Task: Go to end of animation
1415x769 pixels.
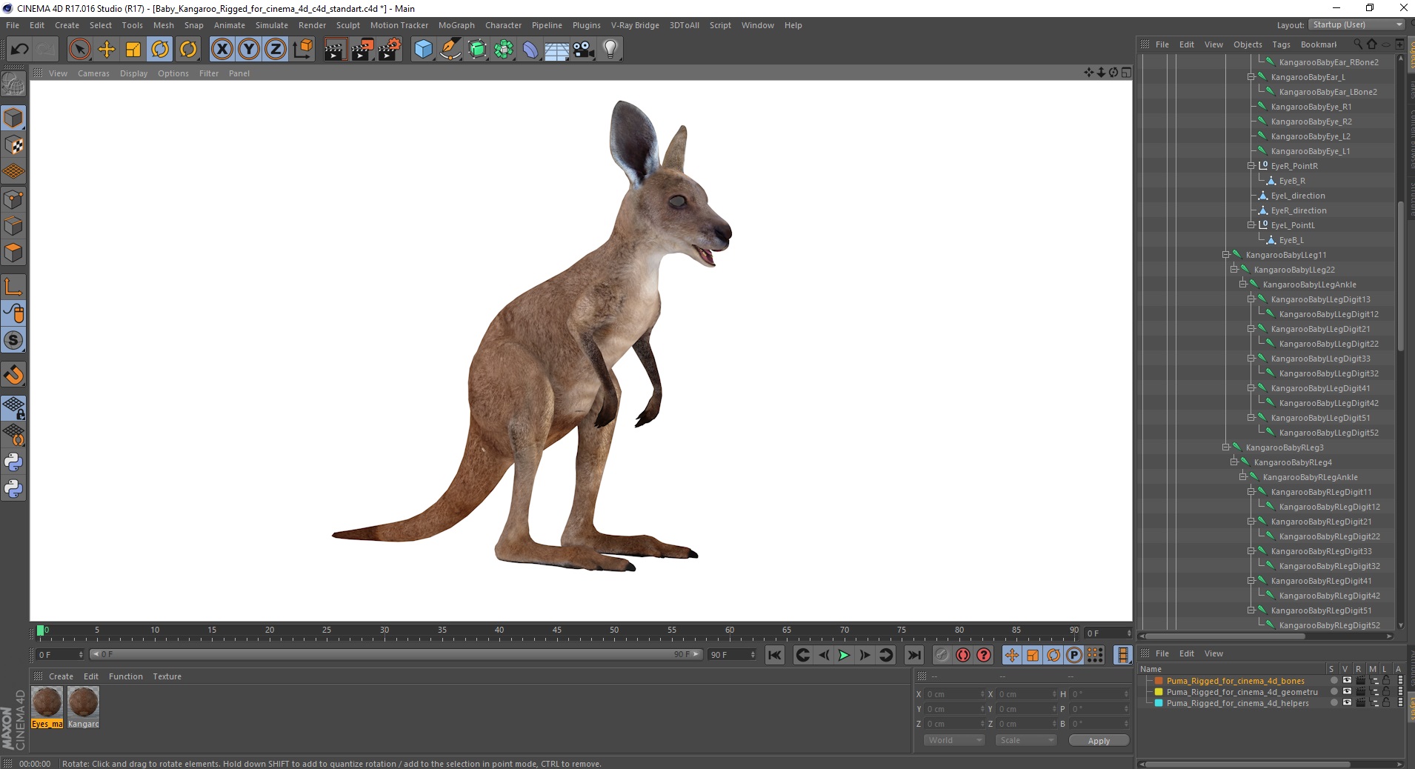Action: (x=914, y=655)
